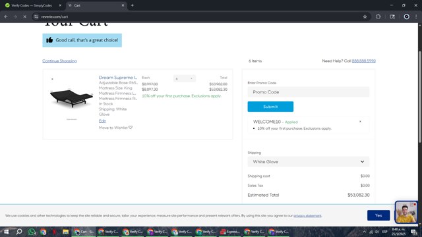Open the video chat agent widget
This screenshot has height=237, width=422.
[x=406, y=212]
